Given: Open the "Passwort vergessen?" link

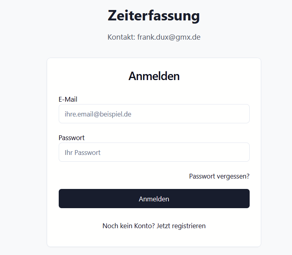Looking at the screenshot, I should point(219,176).
